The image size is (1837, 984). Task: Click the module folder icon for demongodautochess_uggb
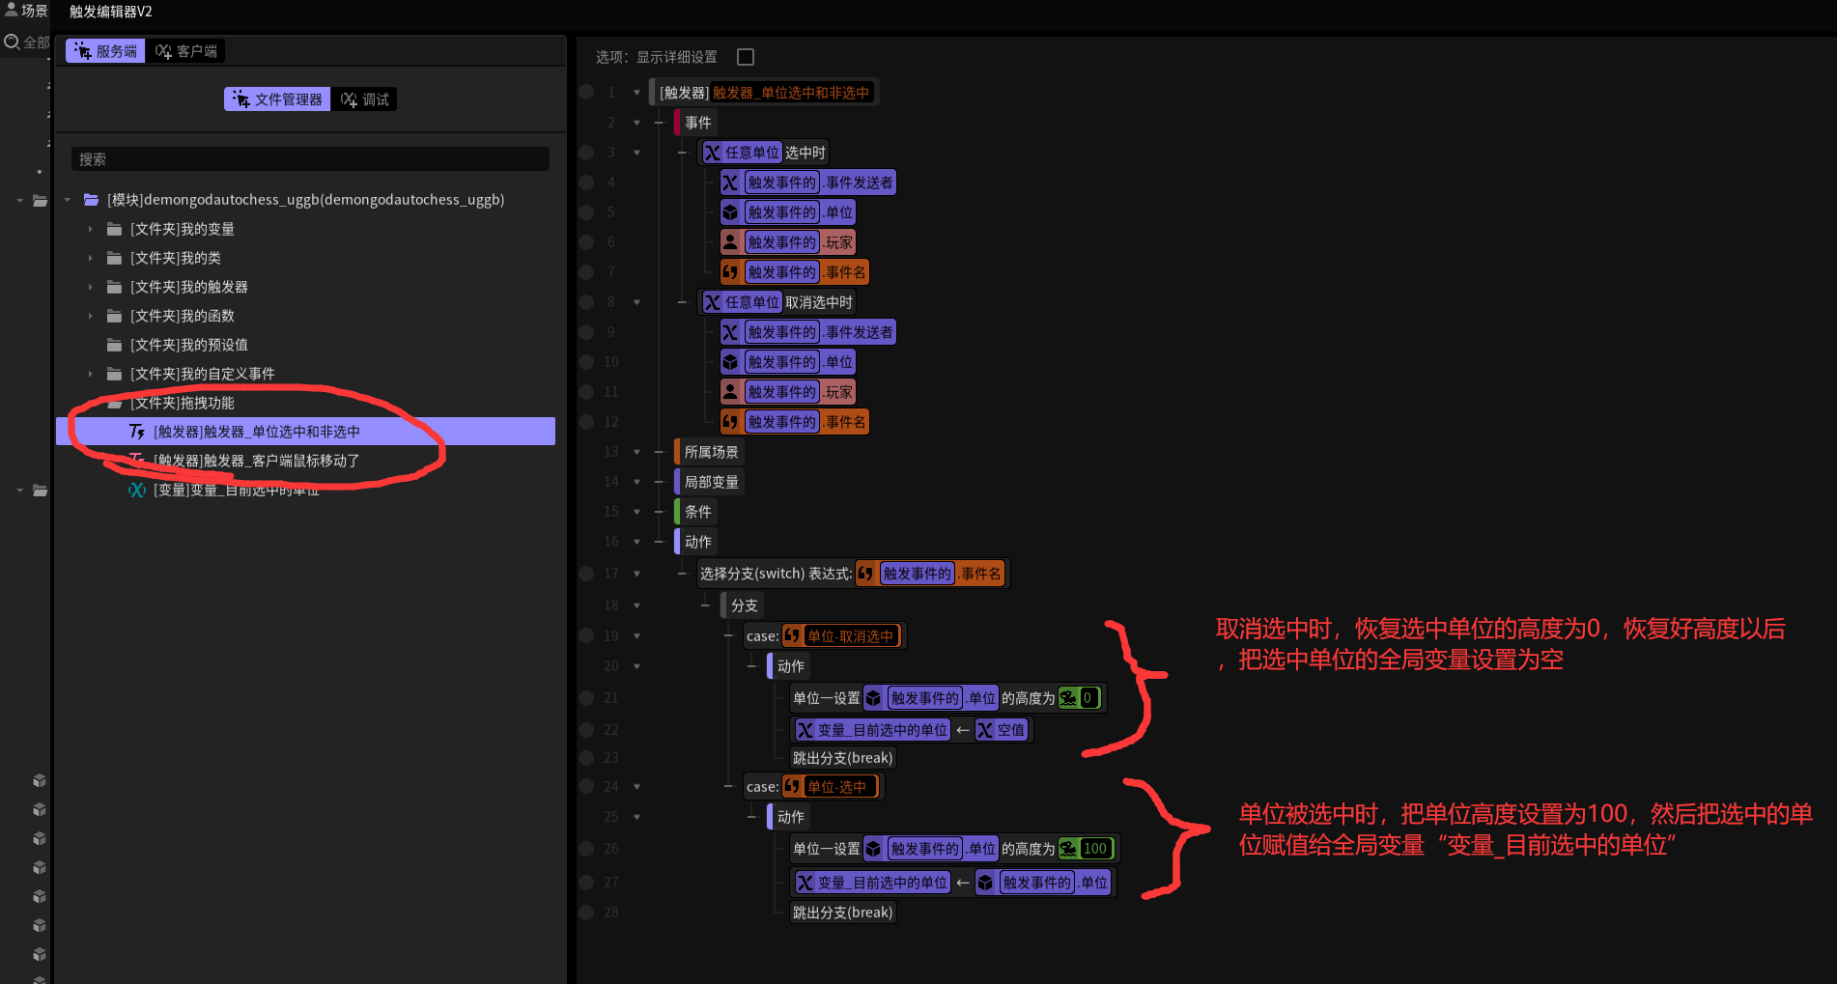(91, 200)
